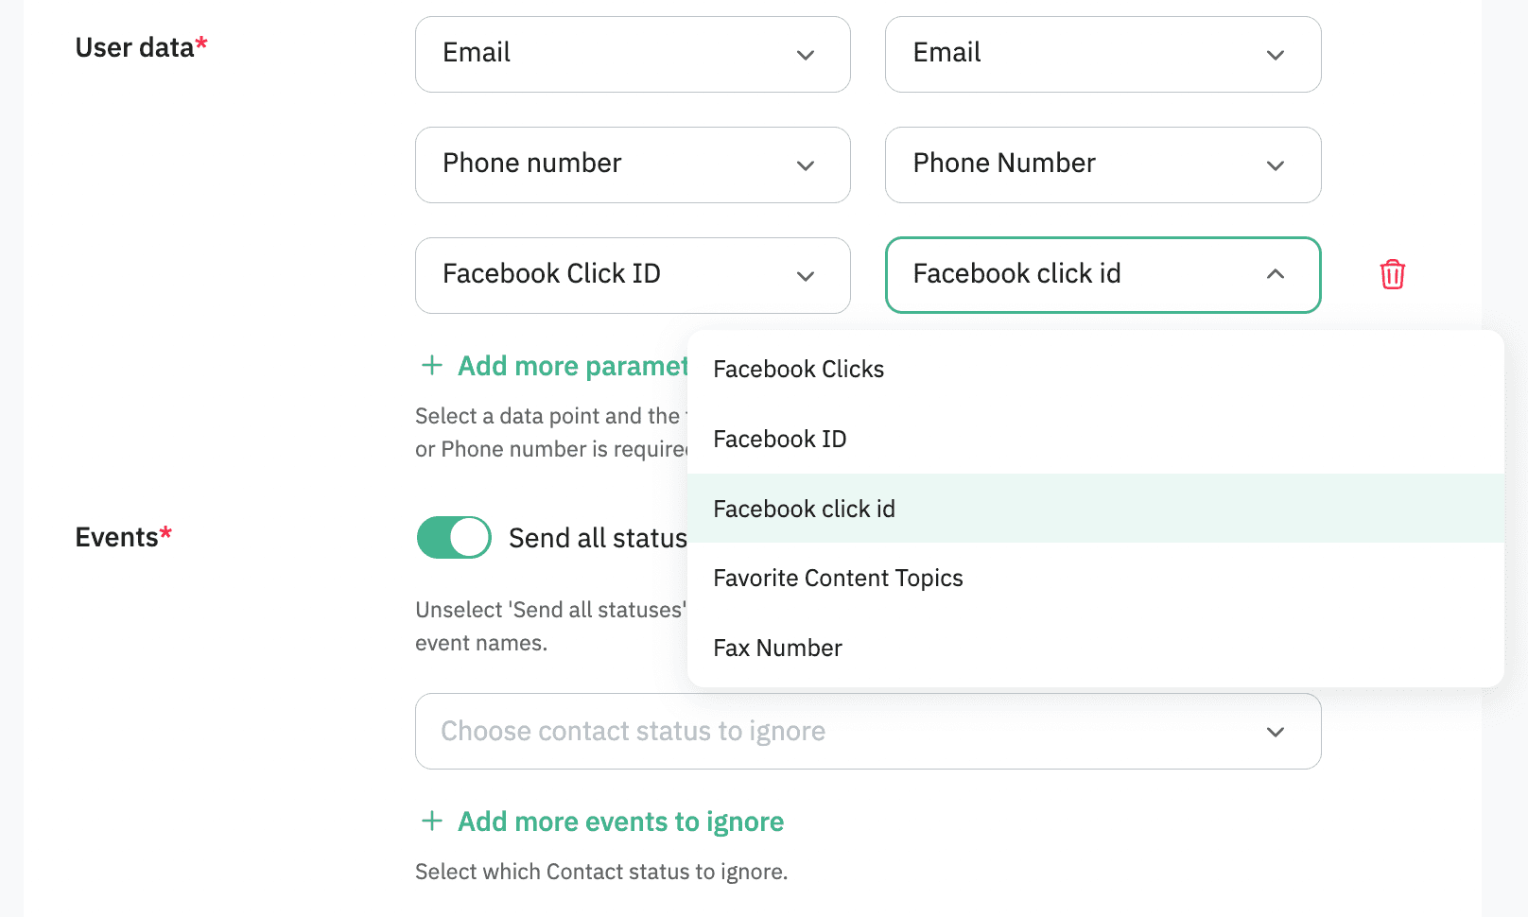Click plus icon beside Add more parameters
The image size is (1528, 917).
click(x=432, y=365)
